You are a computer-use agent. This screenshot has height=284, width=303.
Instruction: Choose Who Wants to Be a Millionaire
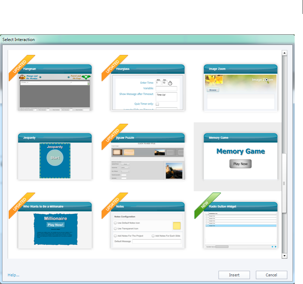tap(55, 225)
